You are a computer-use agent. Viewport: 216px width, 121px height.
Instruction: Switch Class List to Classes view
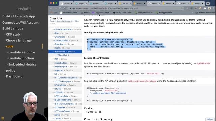click(53, 21)
